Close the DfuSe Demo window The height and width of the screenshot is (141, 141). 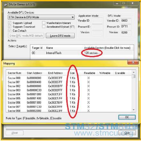133,3
